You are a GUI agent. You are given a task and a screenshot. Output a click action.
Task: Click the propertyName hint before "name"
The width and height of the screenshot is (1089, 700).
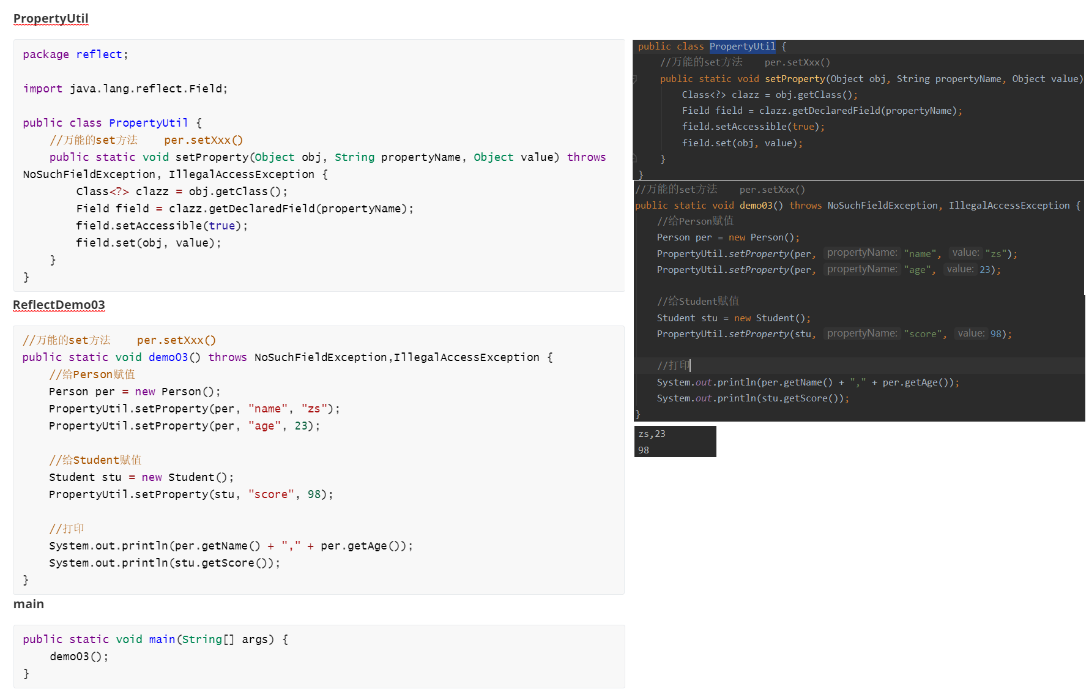point(861,253)
